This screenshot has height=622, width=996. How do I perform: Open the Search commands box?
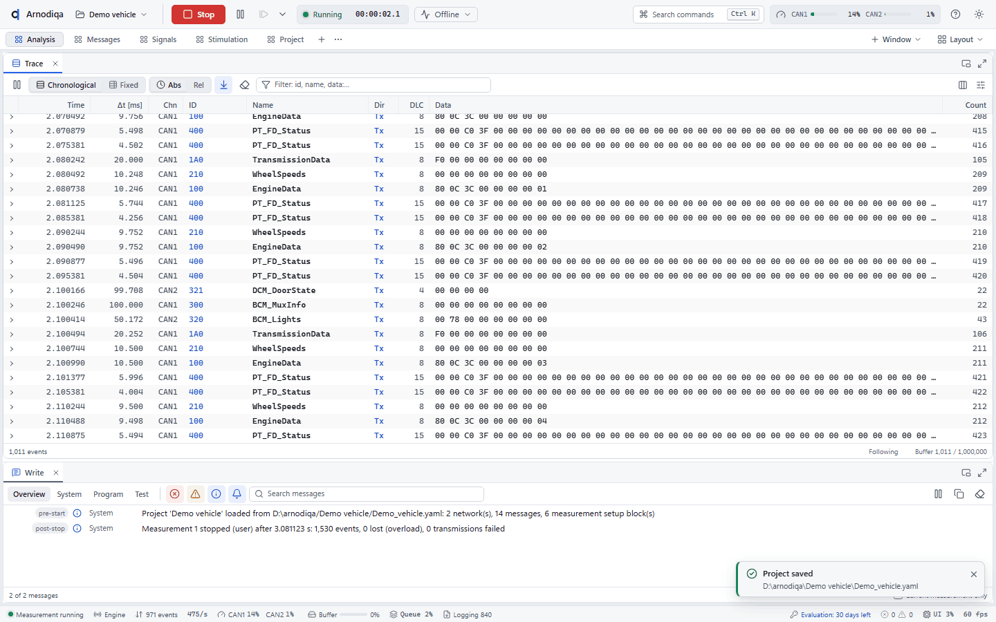(697, 15)
